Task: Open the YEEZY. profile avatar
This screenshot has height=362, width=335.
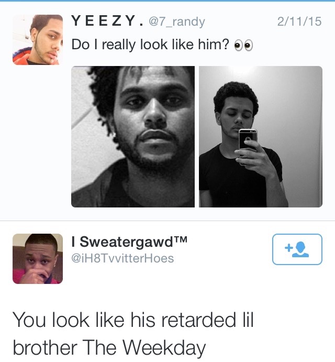Action: click(38, 40)
